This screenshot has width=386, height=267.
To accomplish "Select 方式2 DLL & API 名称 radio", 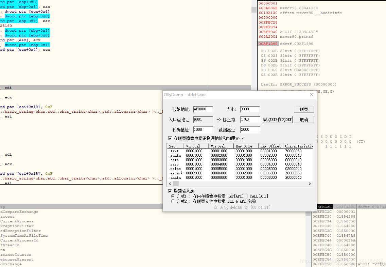I will 173,201.
